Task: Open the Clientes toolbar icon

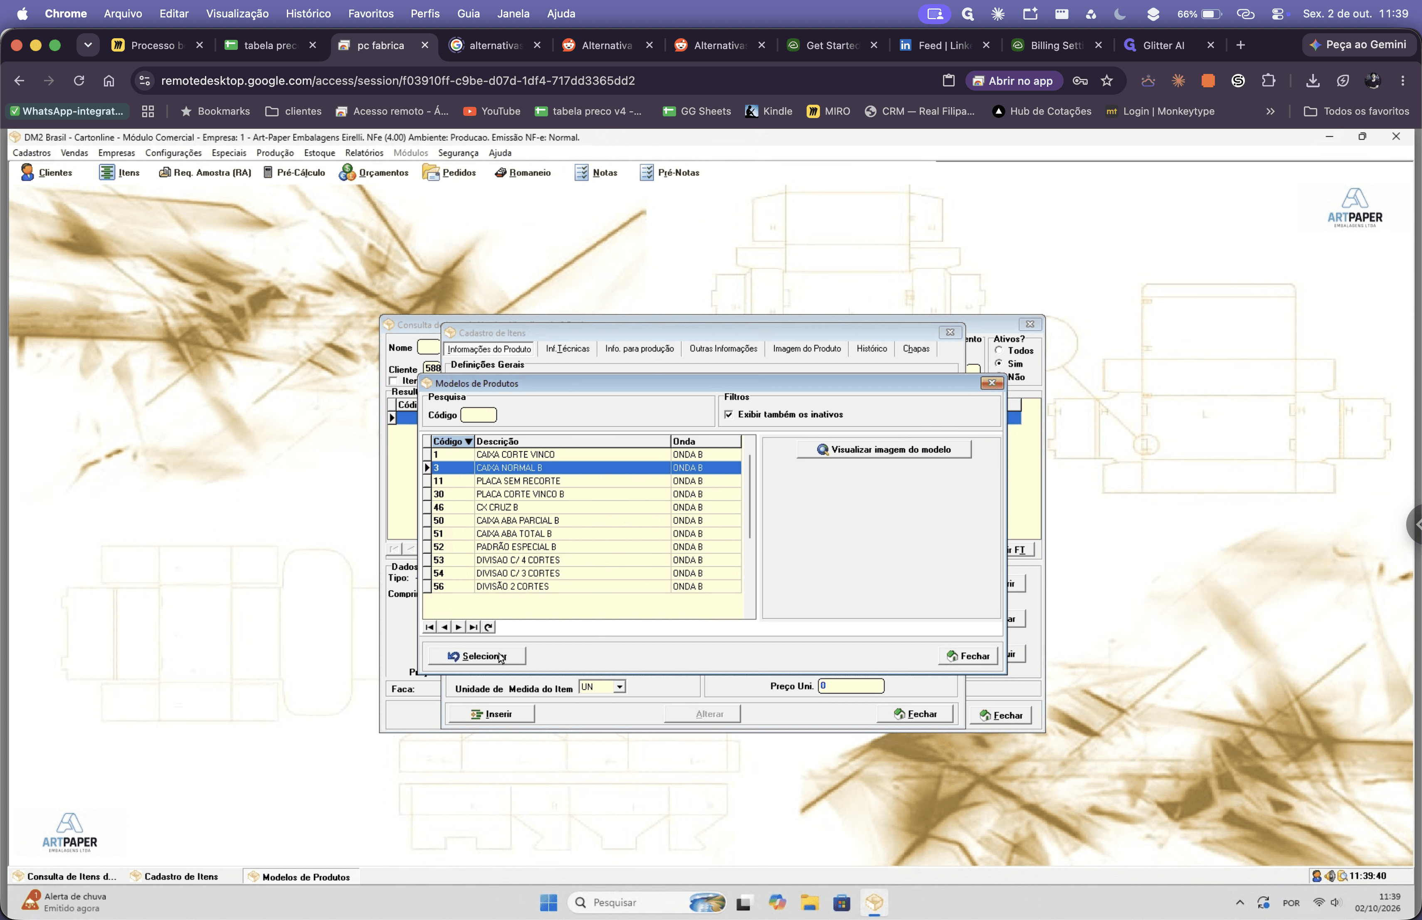Action: pyautogui.click(x=46, y=172)
